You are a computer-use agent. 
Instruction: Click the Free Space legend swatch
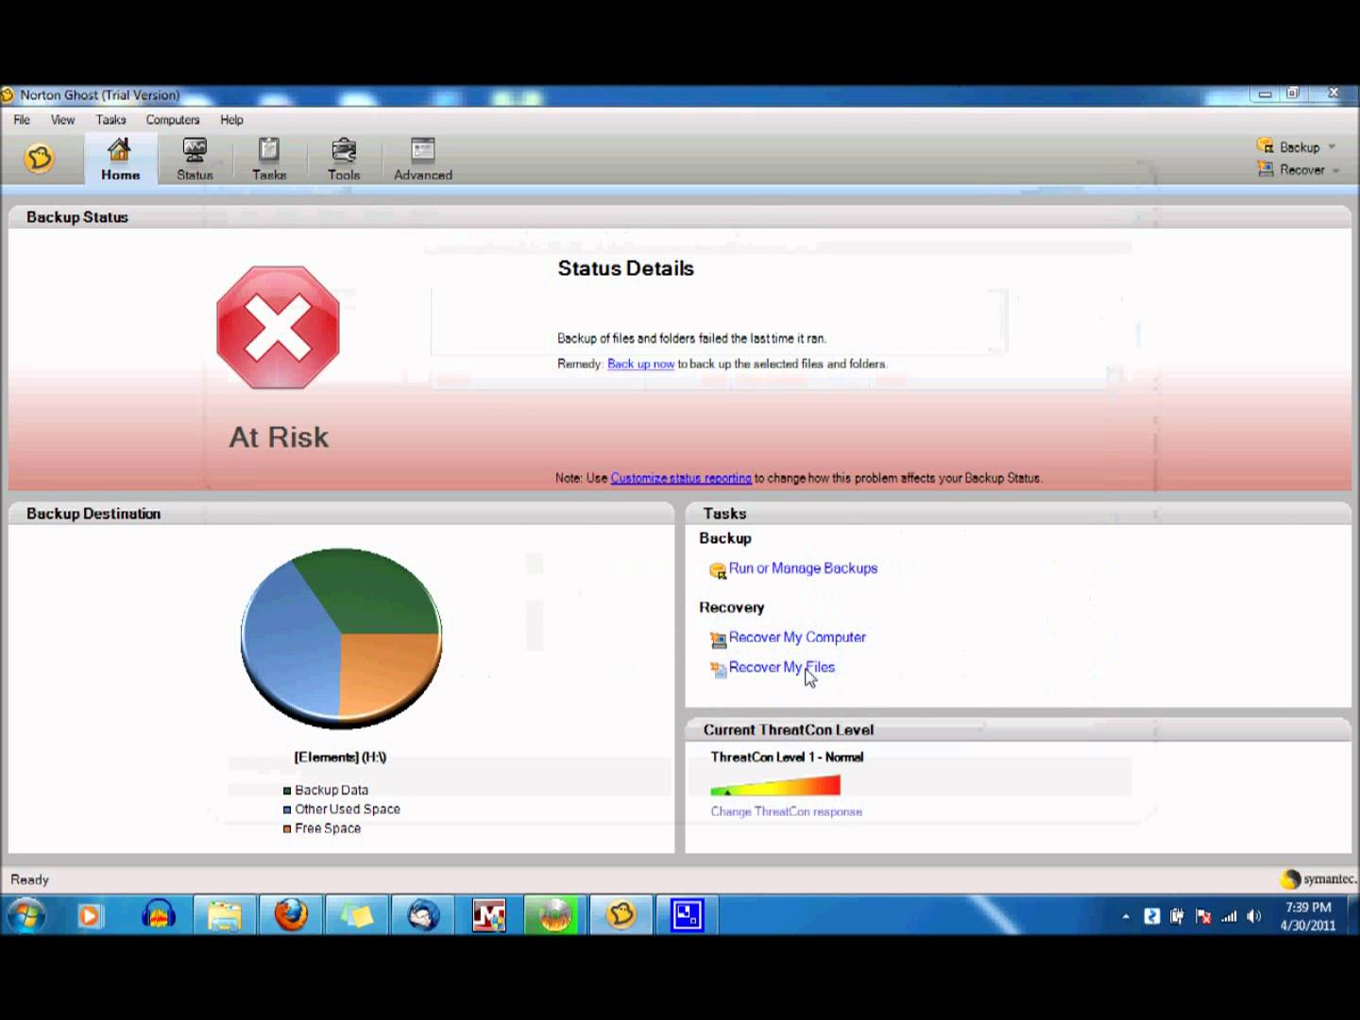(287, 828)
